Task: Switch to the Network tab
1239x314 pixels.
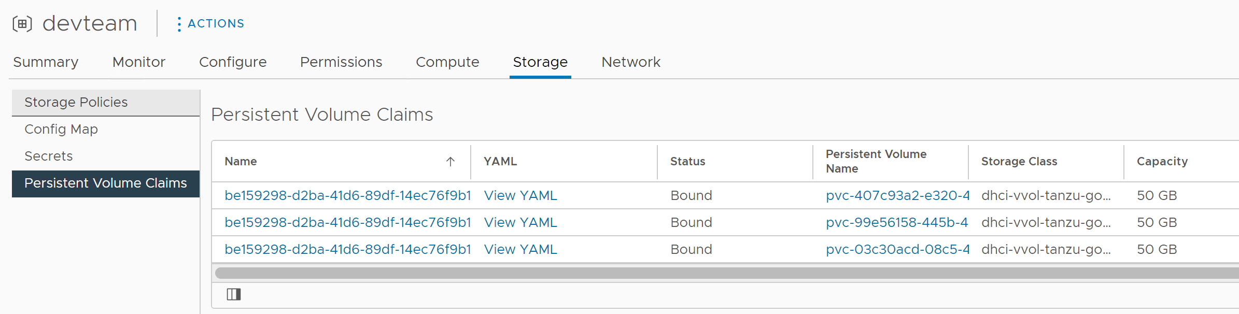Action: pyautogui.click(x=631, y=62)
